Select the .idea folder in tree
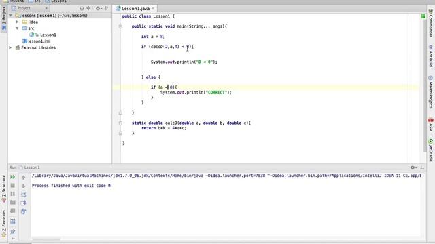Image resolution: width=435 pixels, height=244 pixels. [x=33, y=22]
